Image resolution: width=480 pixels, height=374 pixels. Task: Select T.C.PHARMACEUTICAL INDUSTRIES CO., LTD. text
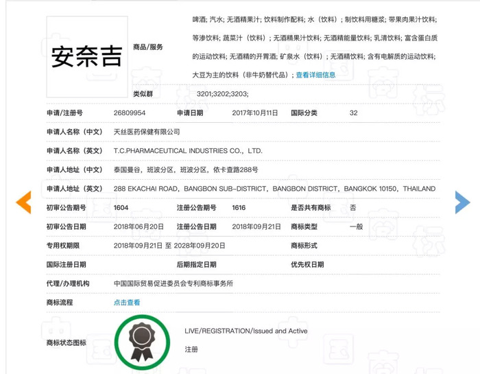click(x=188, y=151)
